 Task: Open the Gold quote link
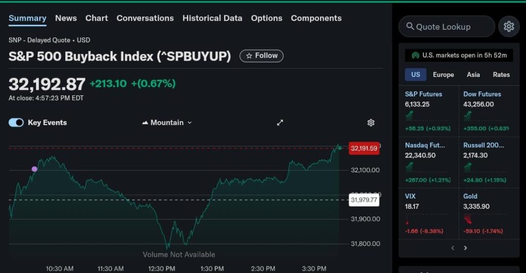pos(470,197)
